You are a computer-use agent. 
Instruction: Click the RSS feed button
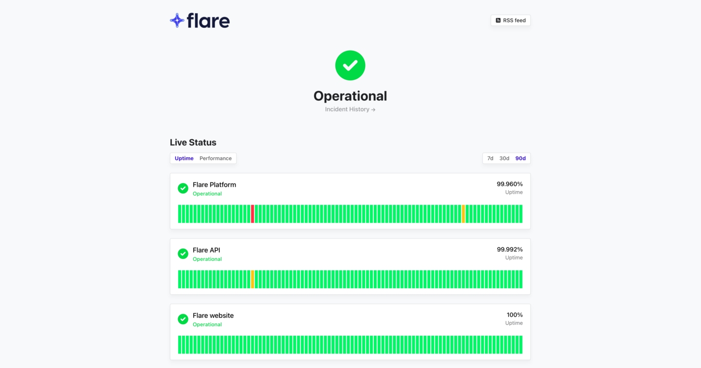[x=510, y=20]
